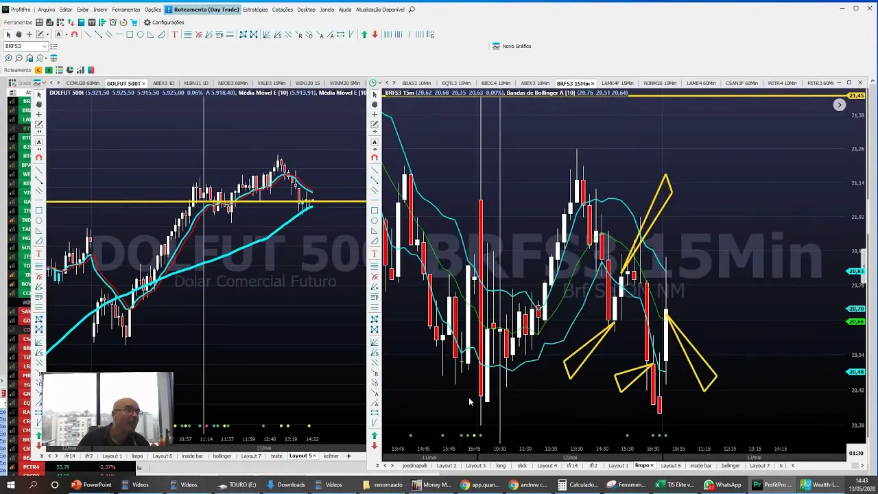Click Atualização Disponível in menu bar
The height and width of the screenshot is (494, 878).
click(x=380, y=10)
